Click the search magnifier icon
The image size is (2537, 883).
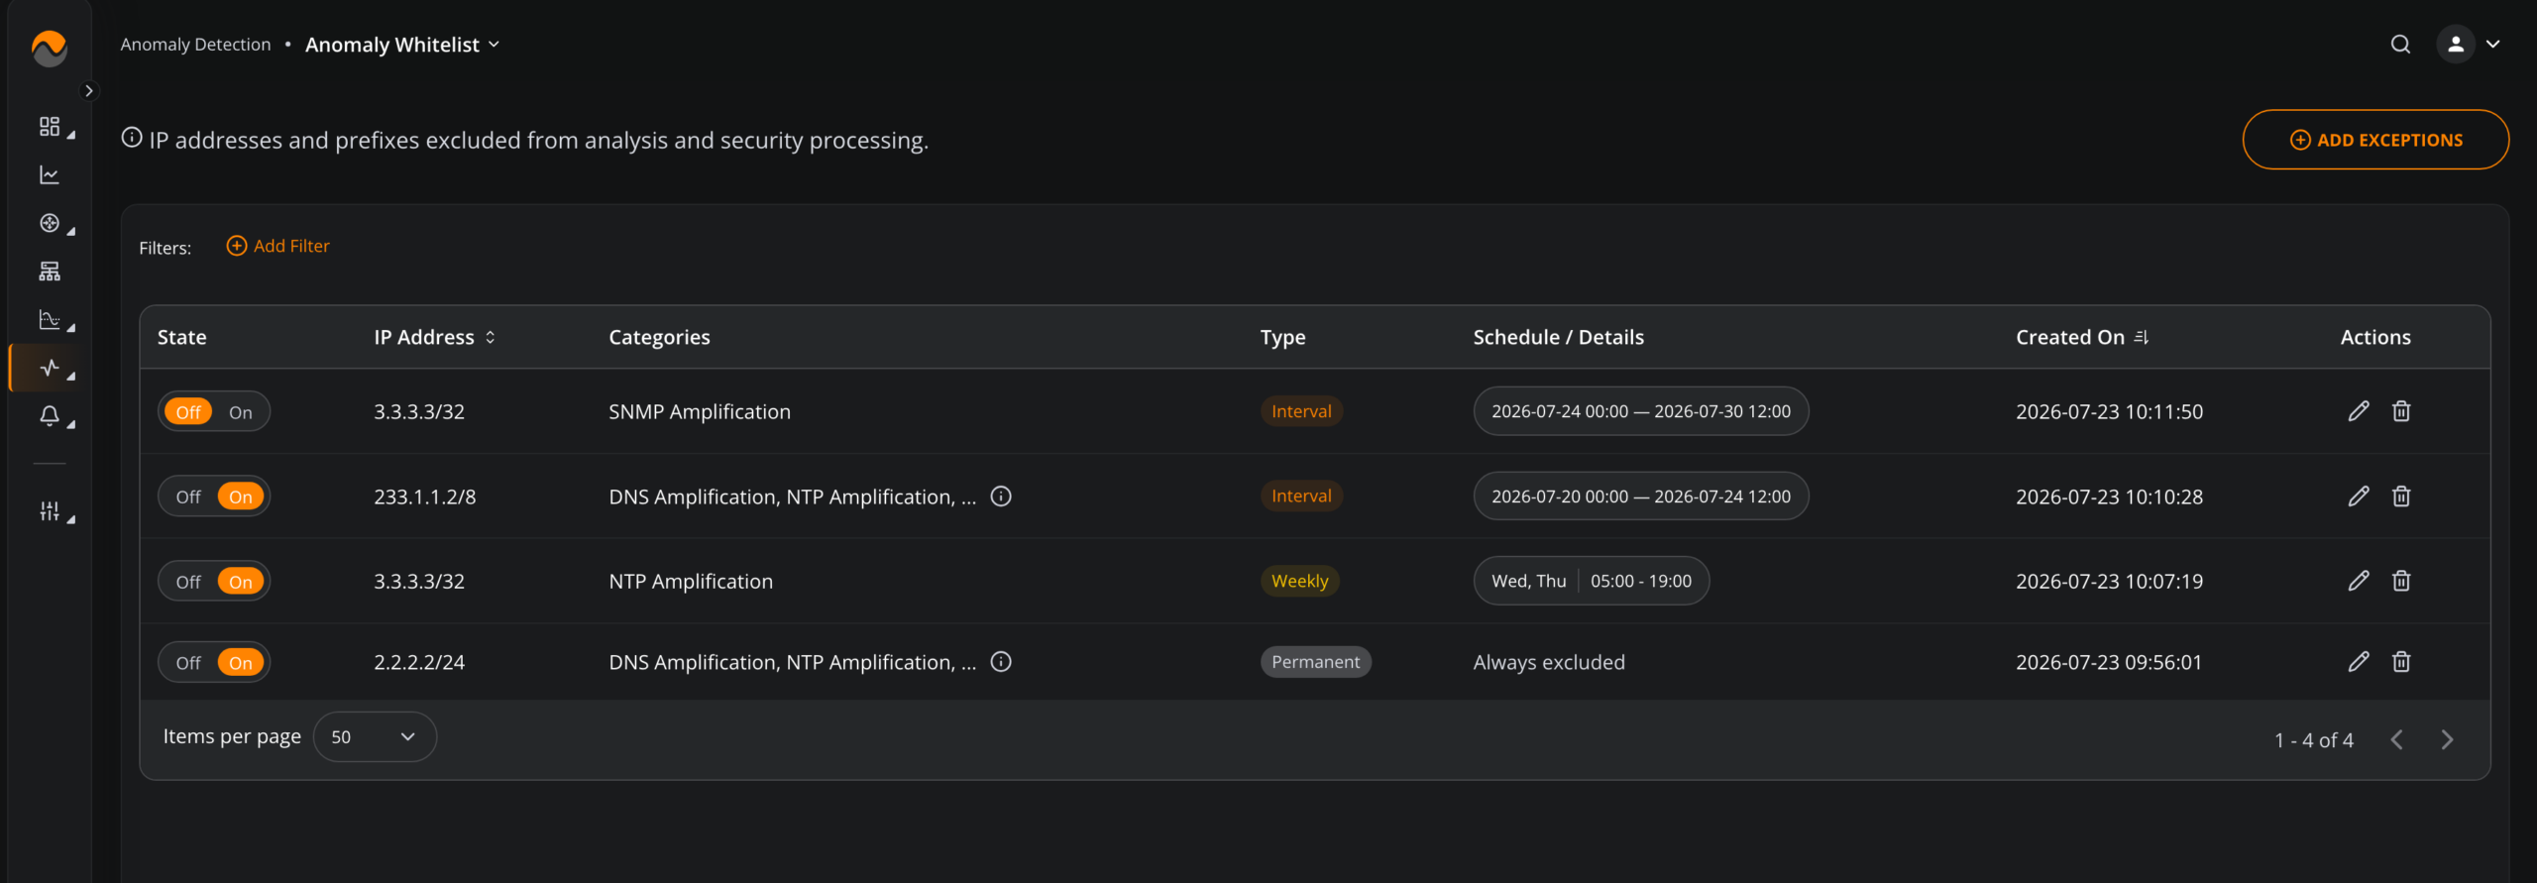tap(2400, 45)
